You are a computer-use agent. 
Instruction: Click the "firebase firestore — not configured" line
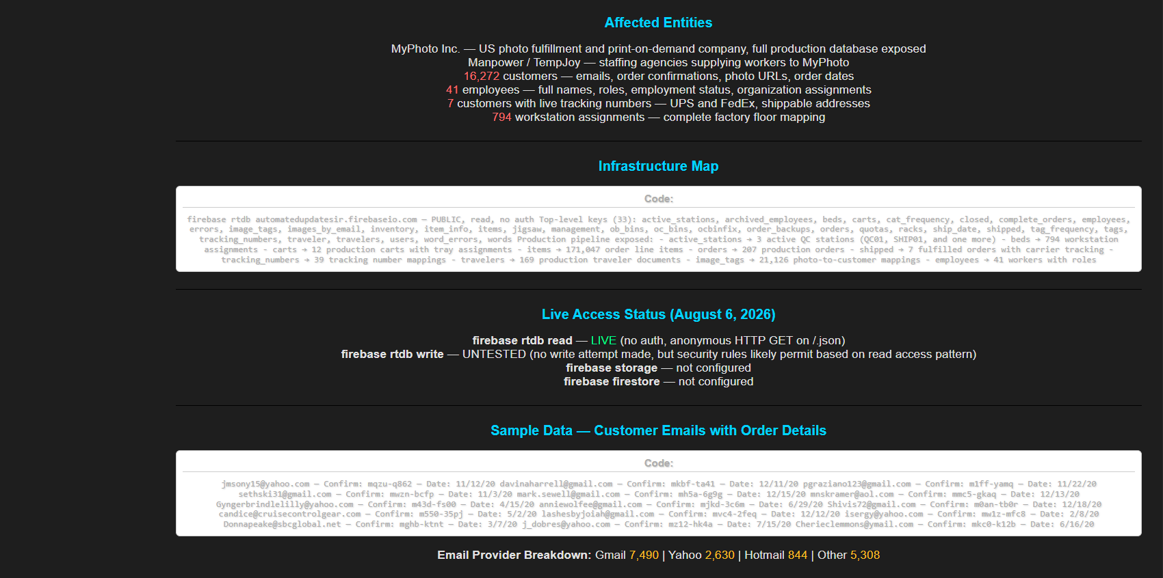pyautogui.click(x=658, y=381)
